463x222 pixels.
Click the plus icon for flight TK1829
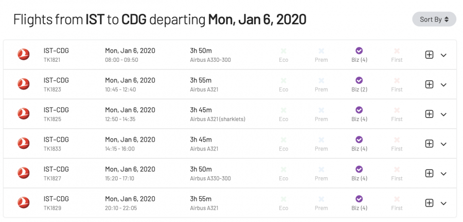click(x=429, y=203)
